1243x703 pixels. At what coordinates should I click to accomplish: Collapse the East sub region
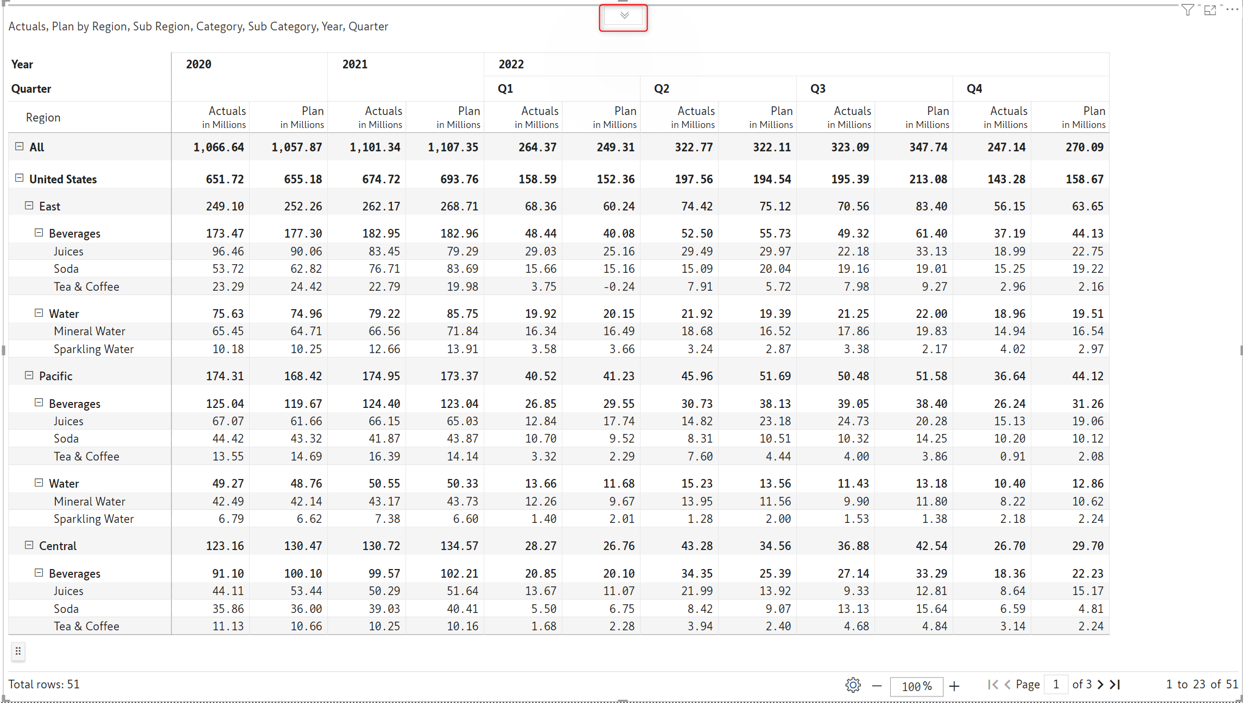pos(29,206)
